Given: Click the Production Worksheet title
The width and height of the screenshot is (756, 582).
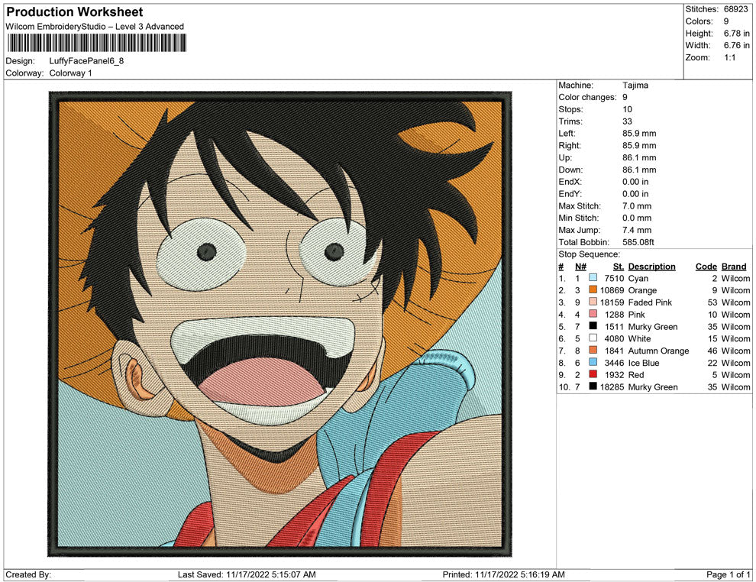Looking at the screenshot, I should click(75, 12).
